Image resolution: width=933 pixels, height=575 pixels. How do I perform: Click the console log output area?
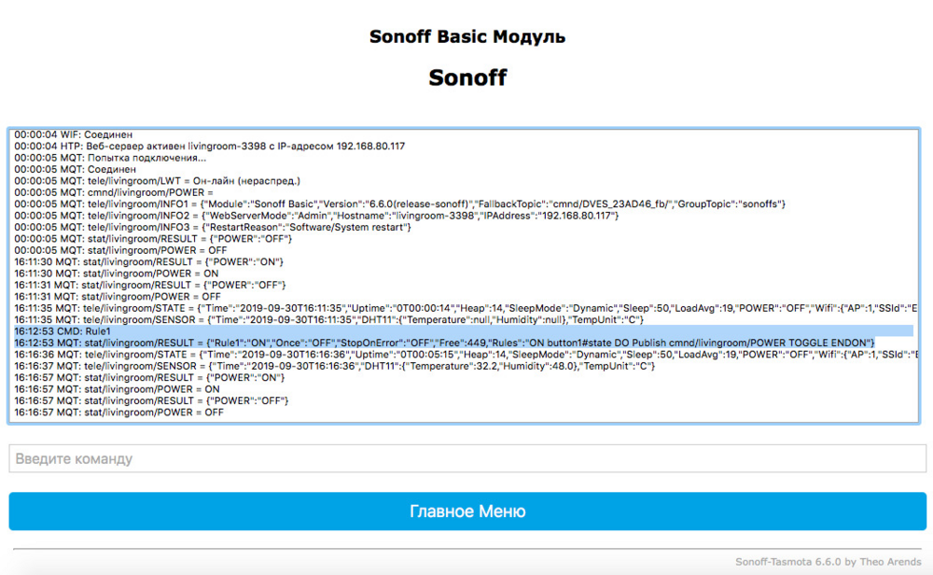click(x=464, y=275)
